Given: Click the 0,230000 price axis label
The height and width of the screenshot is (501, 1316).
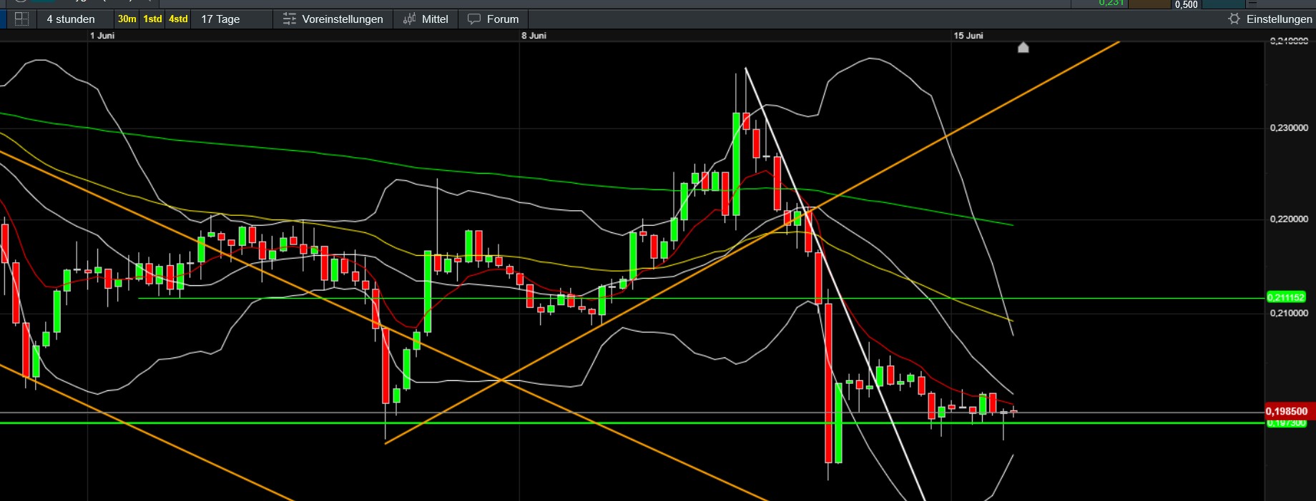Looking at the screenshot, I should pos(1289,128).
